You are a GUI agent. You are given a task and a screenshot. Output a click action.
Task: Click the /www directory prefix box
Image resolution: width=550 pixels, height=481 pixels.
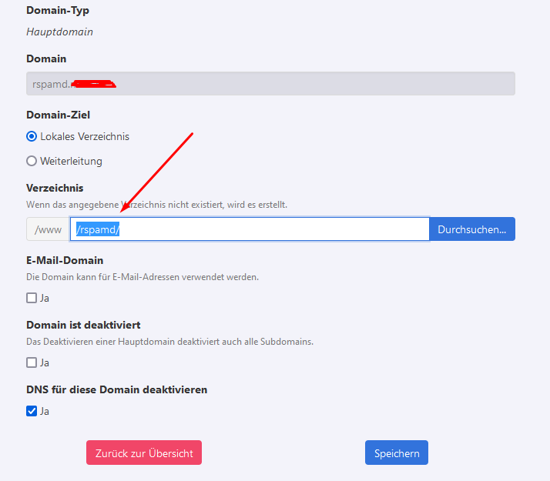coord(49,229)
